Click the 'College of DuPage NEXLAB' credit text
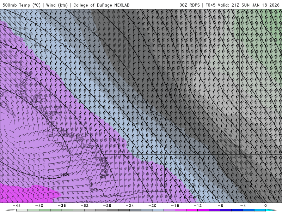Viewport: 282px width, 212px height. click(x=101, y=5)
